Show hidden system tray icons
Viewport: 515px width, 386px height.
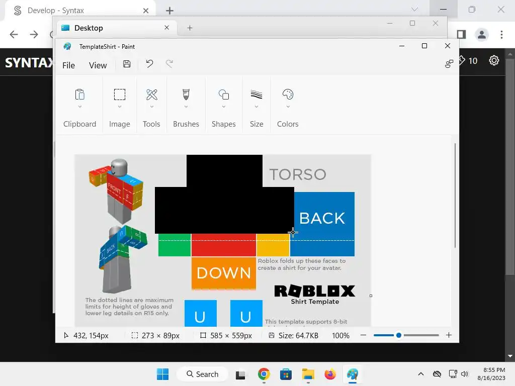coord(421,374)
